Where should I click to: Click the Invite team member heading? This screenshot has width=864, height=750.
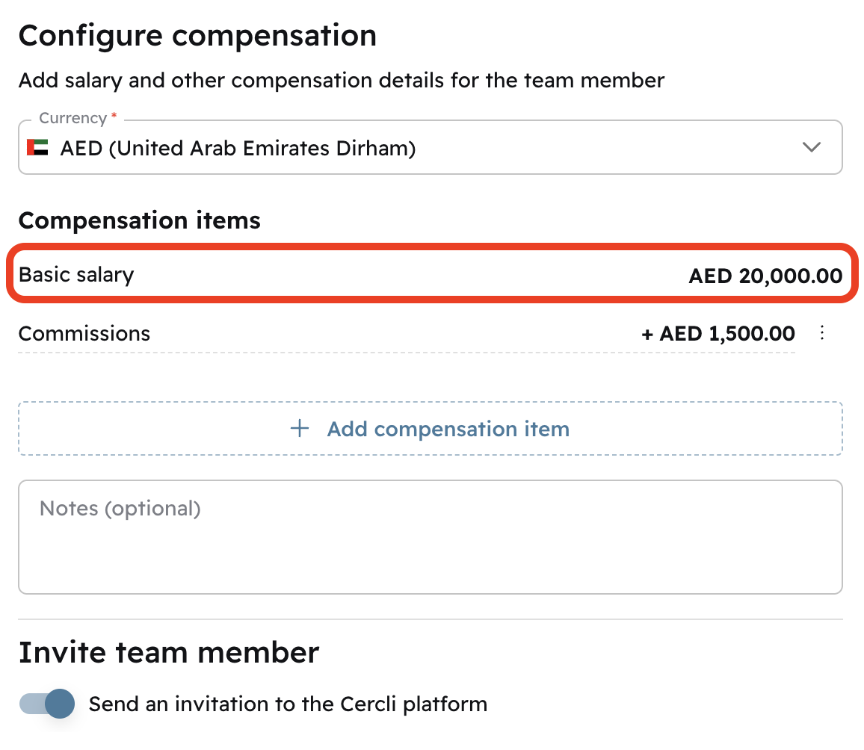click(169, 653)
